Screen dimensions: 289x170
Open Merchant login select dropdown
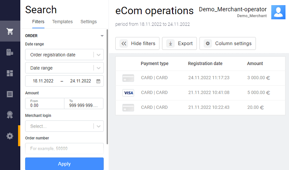99,126
